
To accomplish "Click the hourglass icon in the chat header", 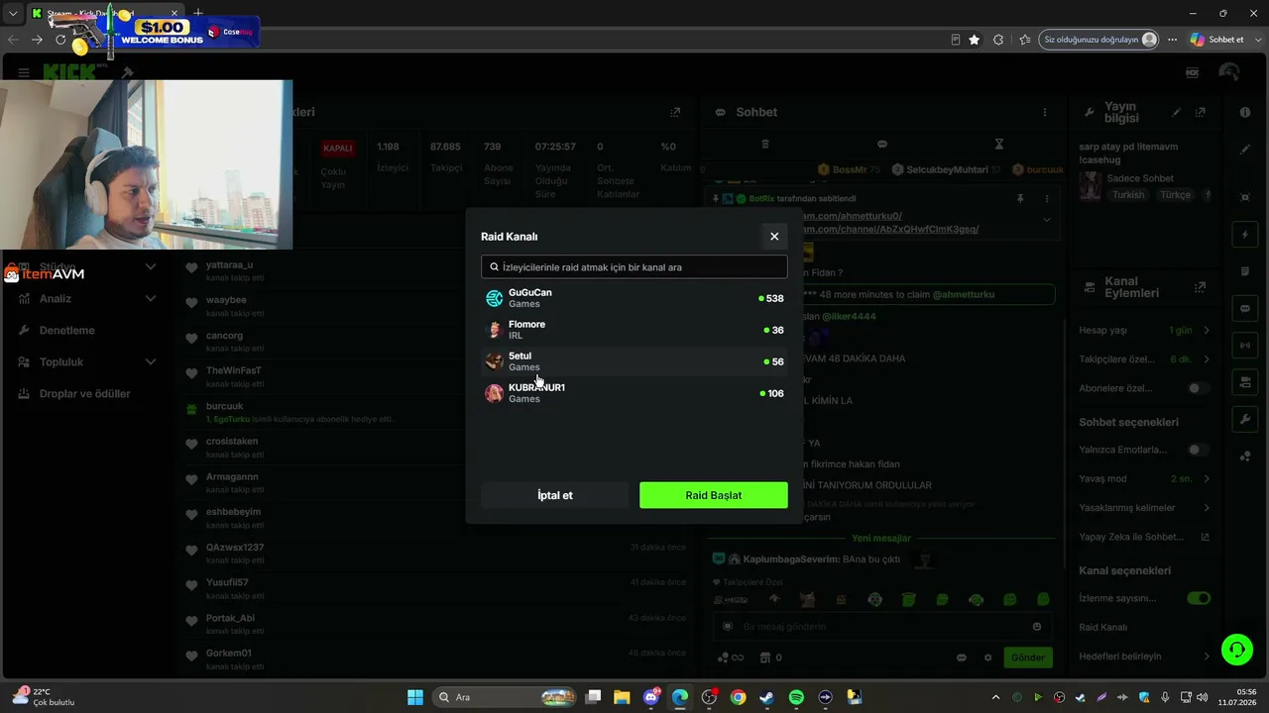I will click(x=999, y=145).
